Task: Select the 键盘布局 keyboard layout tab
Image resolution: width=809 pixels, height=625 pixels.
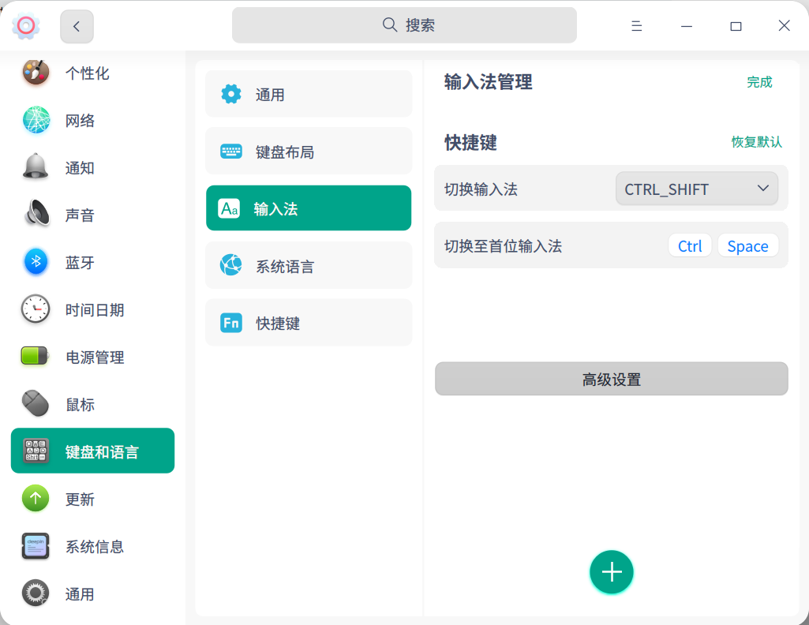Action: 309,152
